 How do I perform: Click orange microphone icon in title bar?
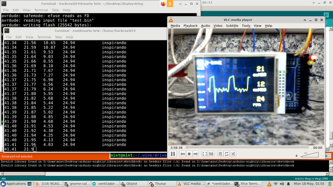tap(170, 4)
